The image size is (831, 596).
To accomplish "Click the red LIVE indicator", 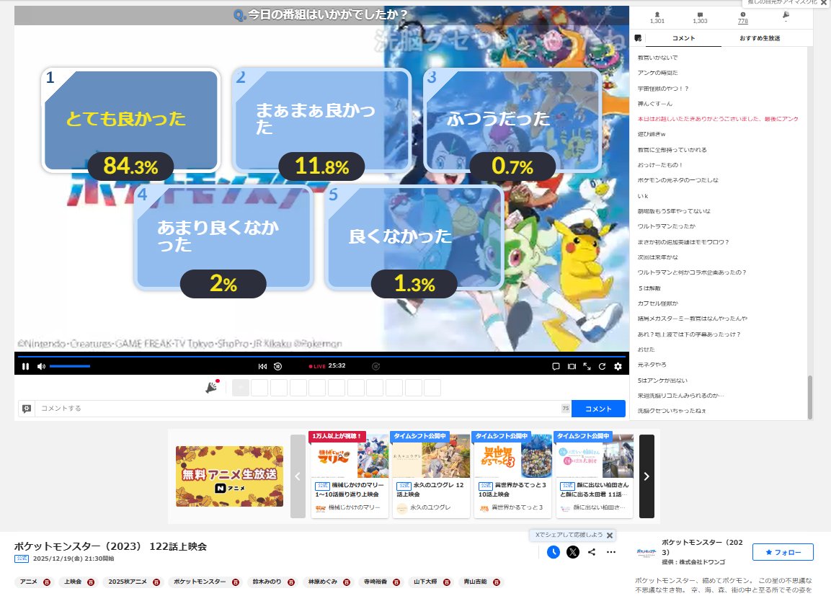I will point(317,366).
